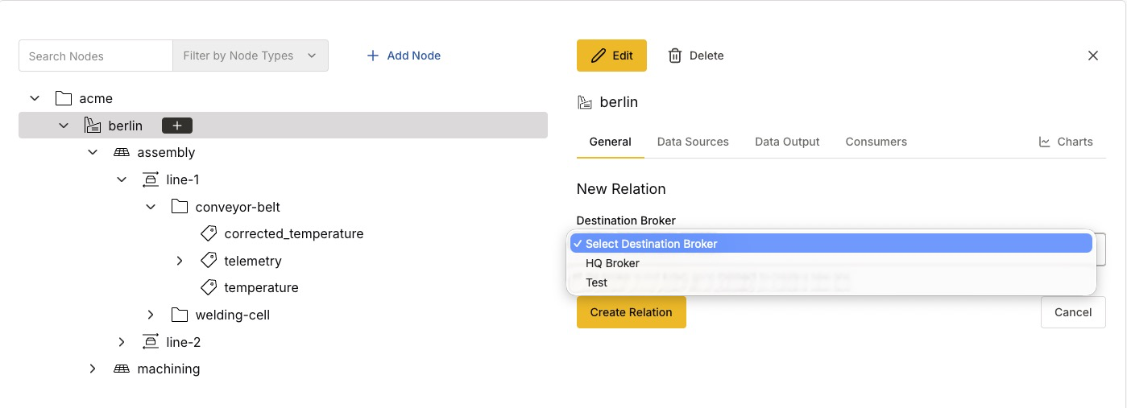The height and width of the screenshot is (408, 1127).
Task: Collapse the assembly node chevron
Action: 93,152
